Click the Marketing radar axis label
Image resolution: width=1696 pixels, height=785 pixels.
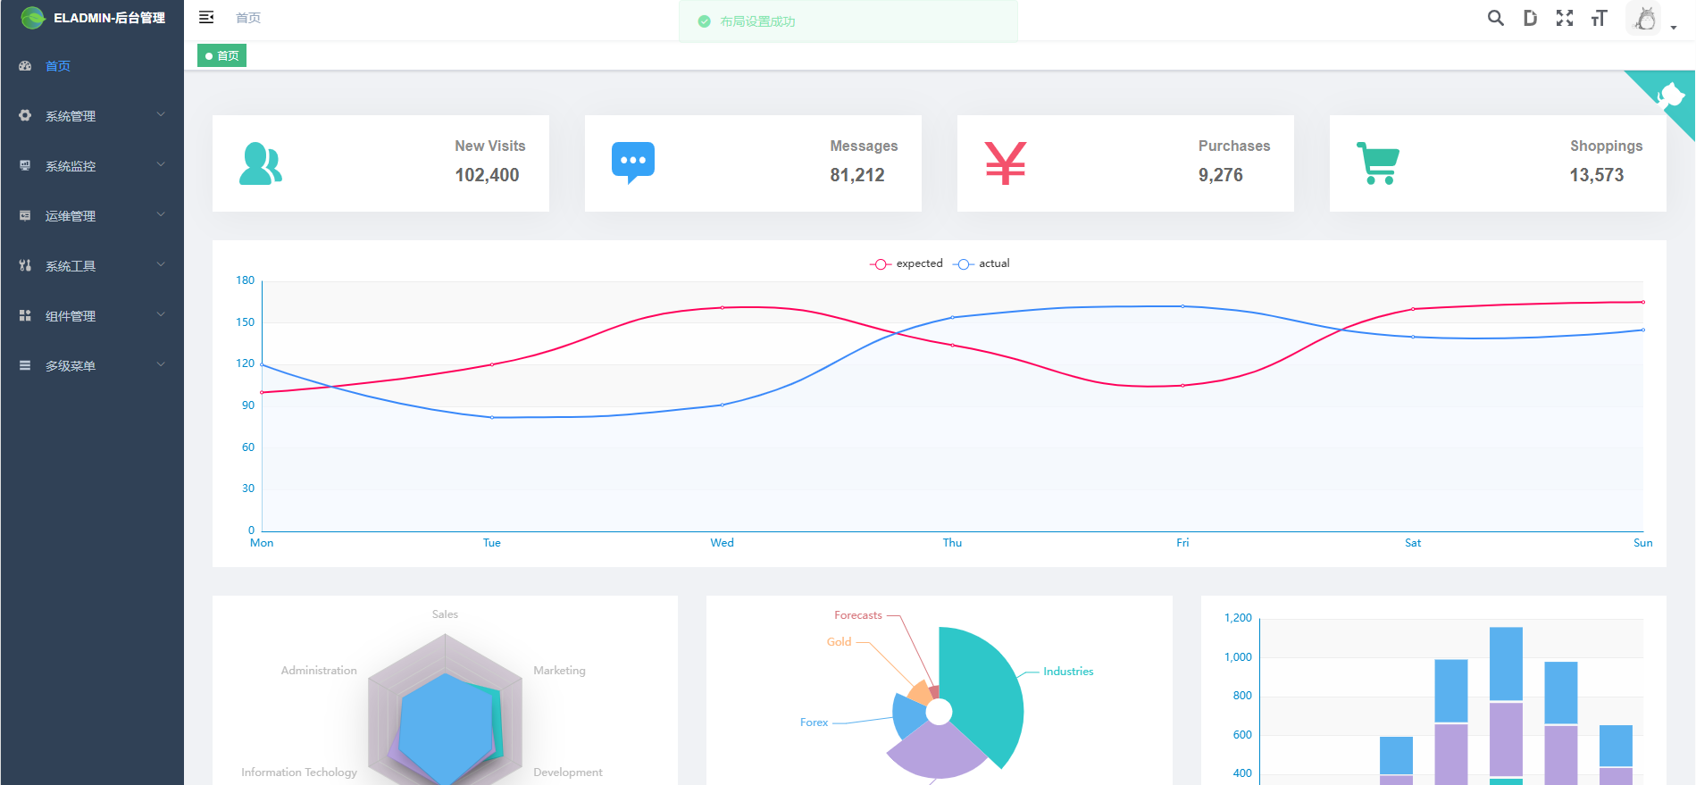560,671
